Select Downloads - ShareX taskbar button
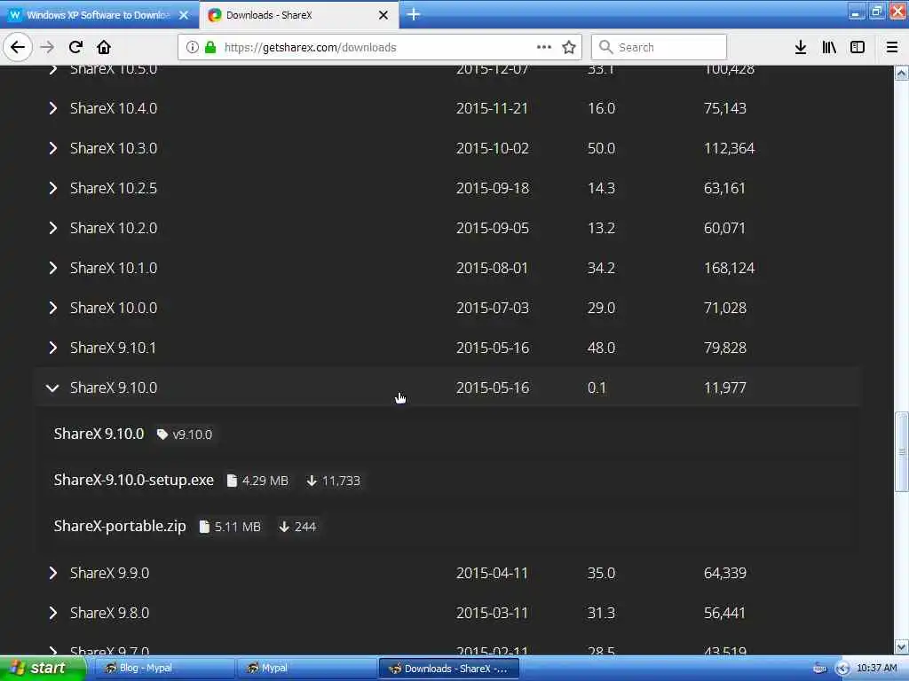 coord(448,669)
